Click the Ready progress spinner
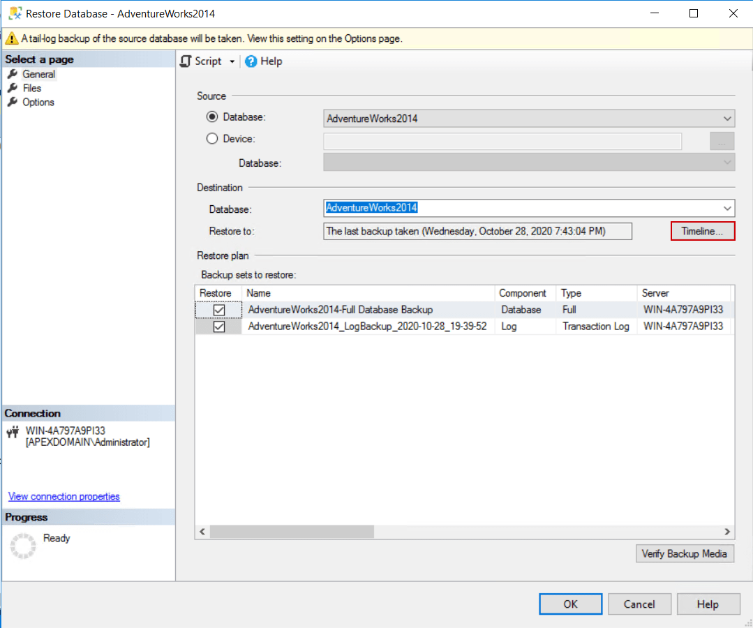Screen dimensions: 753x628 23,546
